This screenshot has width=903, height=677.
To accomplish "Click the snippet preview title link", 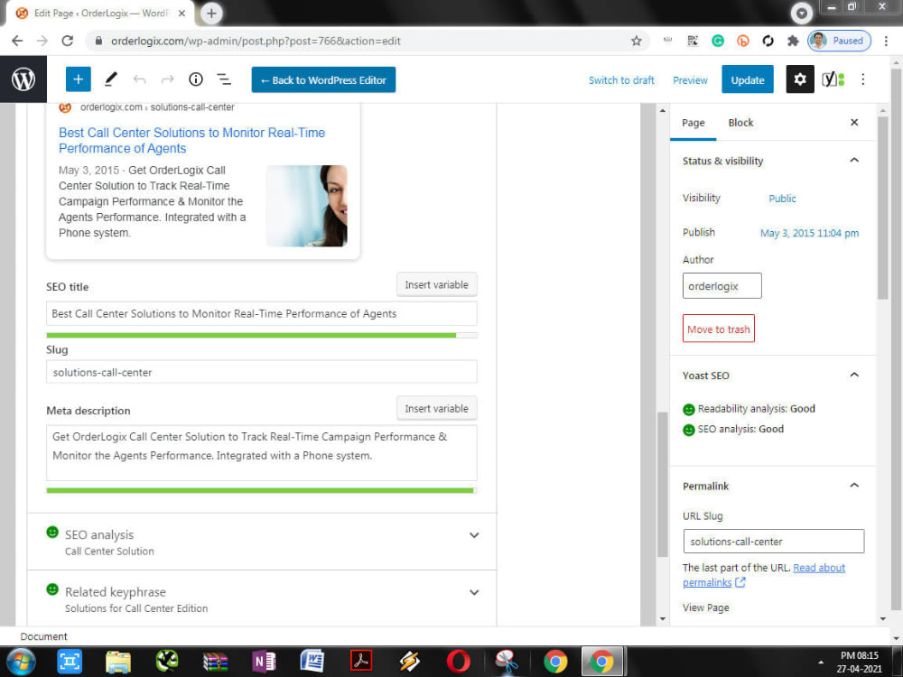I will pyautogui.click(x=191, y=141).
